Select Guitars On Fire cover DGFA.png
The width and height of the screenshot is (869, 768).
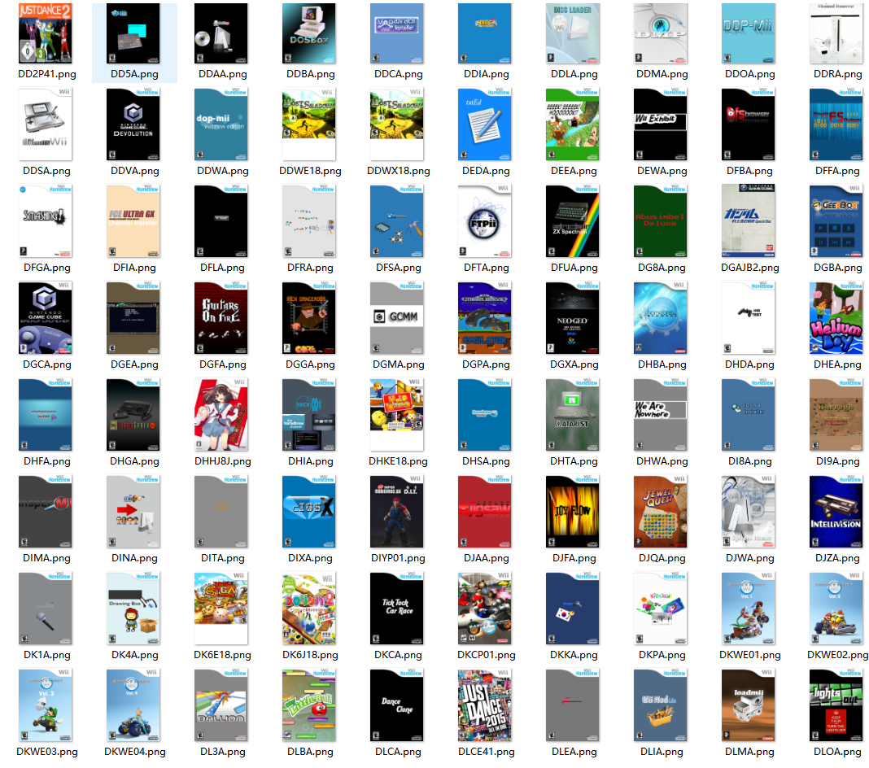click(x=221, y=317)
